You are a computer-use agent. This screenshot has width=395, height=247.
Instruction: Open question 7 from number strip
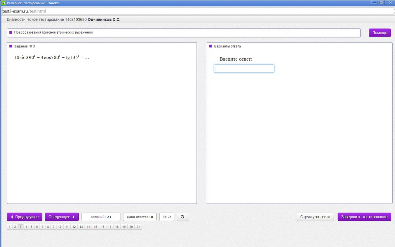click(x=42, y=227)
